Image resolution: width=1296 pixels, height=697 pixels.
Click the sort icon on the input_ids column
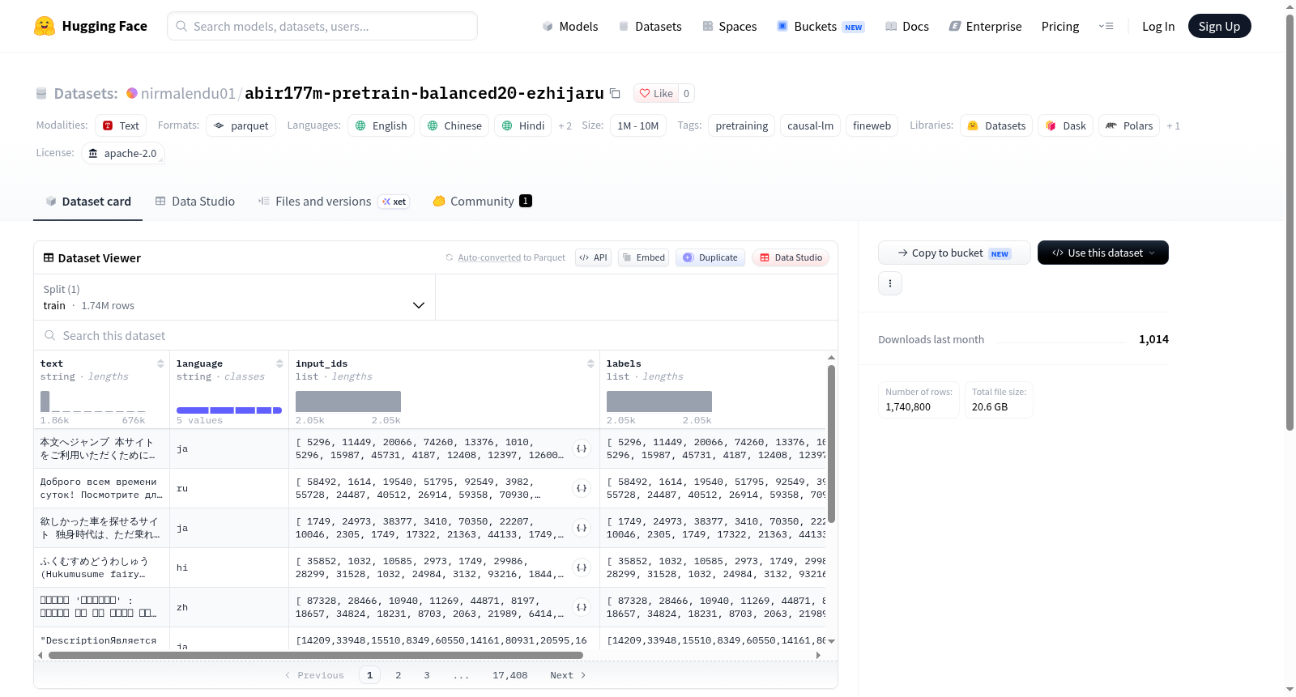[x=590, y=363]
